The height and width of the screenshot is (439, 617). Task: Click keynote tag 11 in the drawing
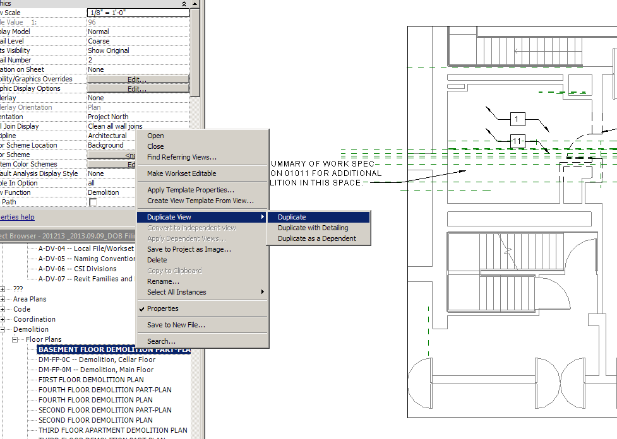point(517,140)
